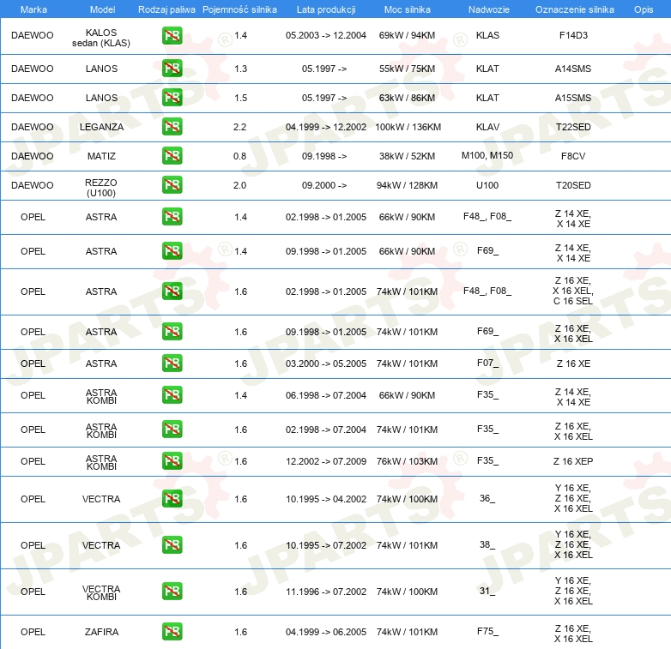Select engine code A14SMS
This screenshot has width=671, height=649.
[573, 69]
